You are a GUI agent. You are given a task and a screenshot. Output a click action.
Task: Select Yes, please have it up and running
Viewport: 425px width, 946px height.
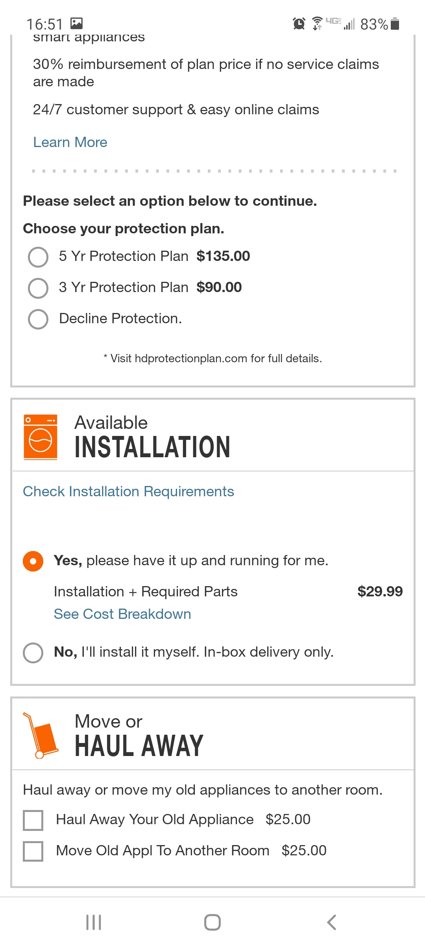pyautogui.click(x=33, y=561)
